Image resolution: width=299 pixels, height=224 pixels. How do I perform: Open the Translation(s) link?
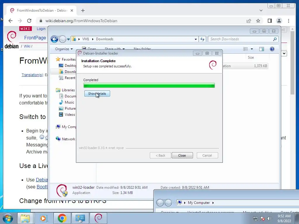click(x=32, y=75)
